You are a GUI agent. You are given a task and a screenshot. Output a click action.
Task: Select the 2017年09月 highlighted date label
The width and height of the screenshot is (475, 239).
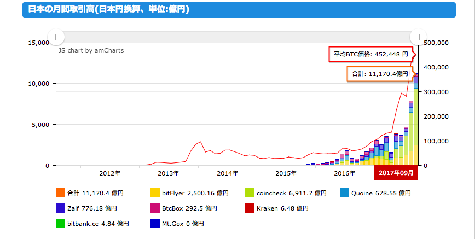396,173
